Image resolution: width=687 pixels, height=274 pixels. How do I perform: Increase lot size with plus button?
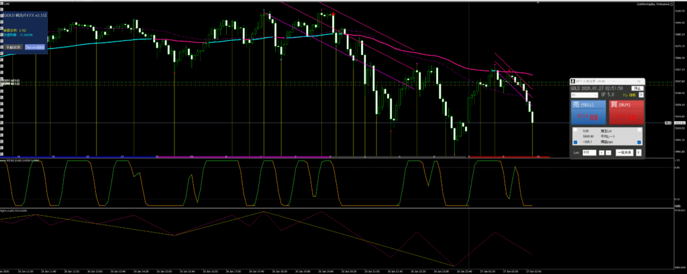600,153
